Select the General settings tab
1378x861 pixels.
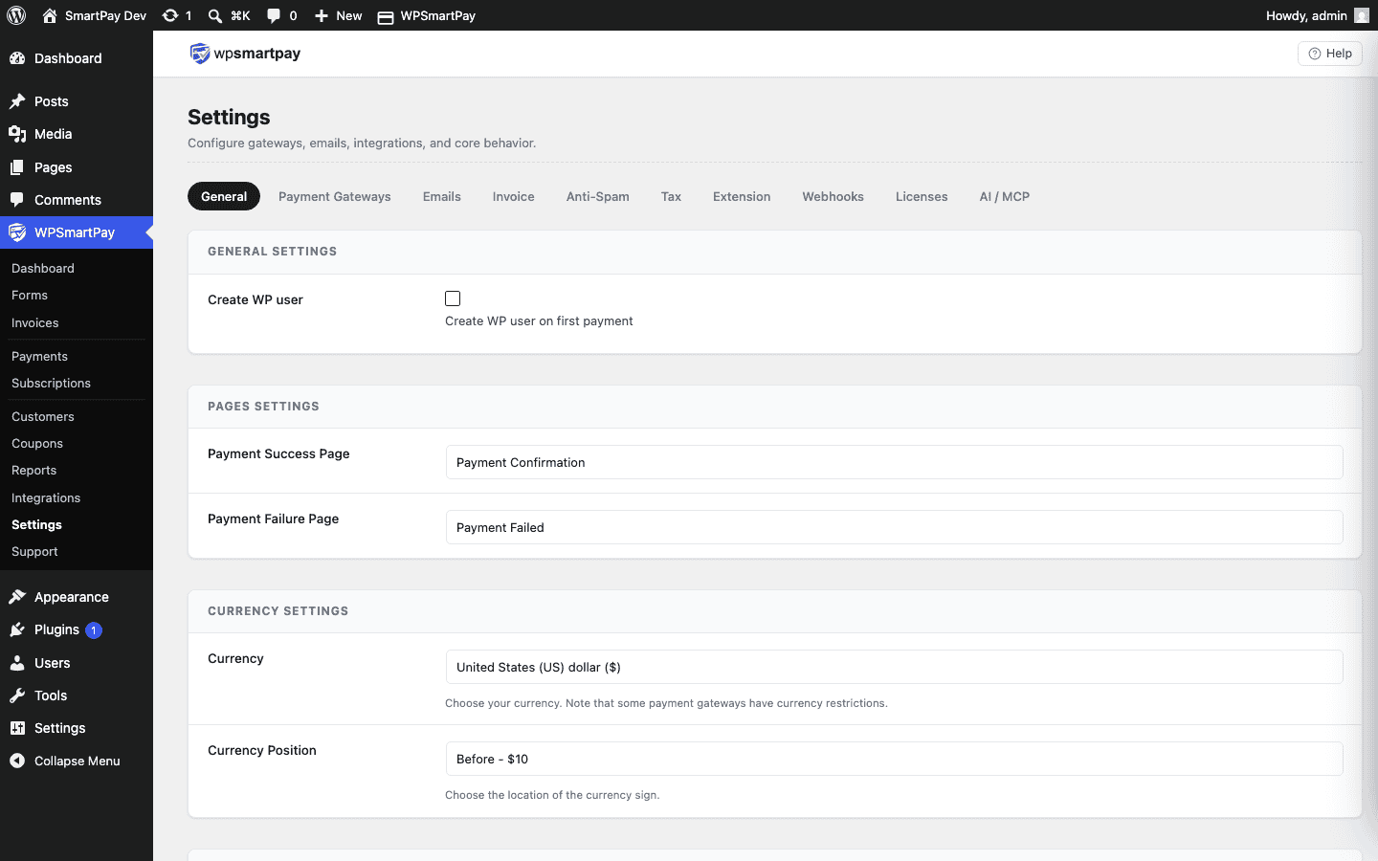224,196
